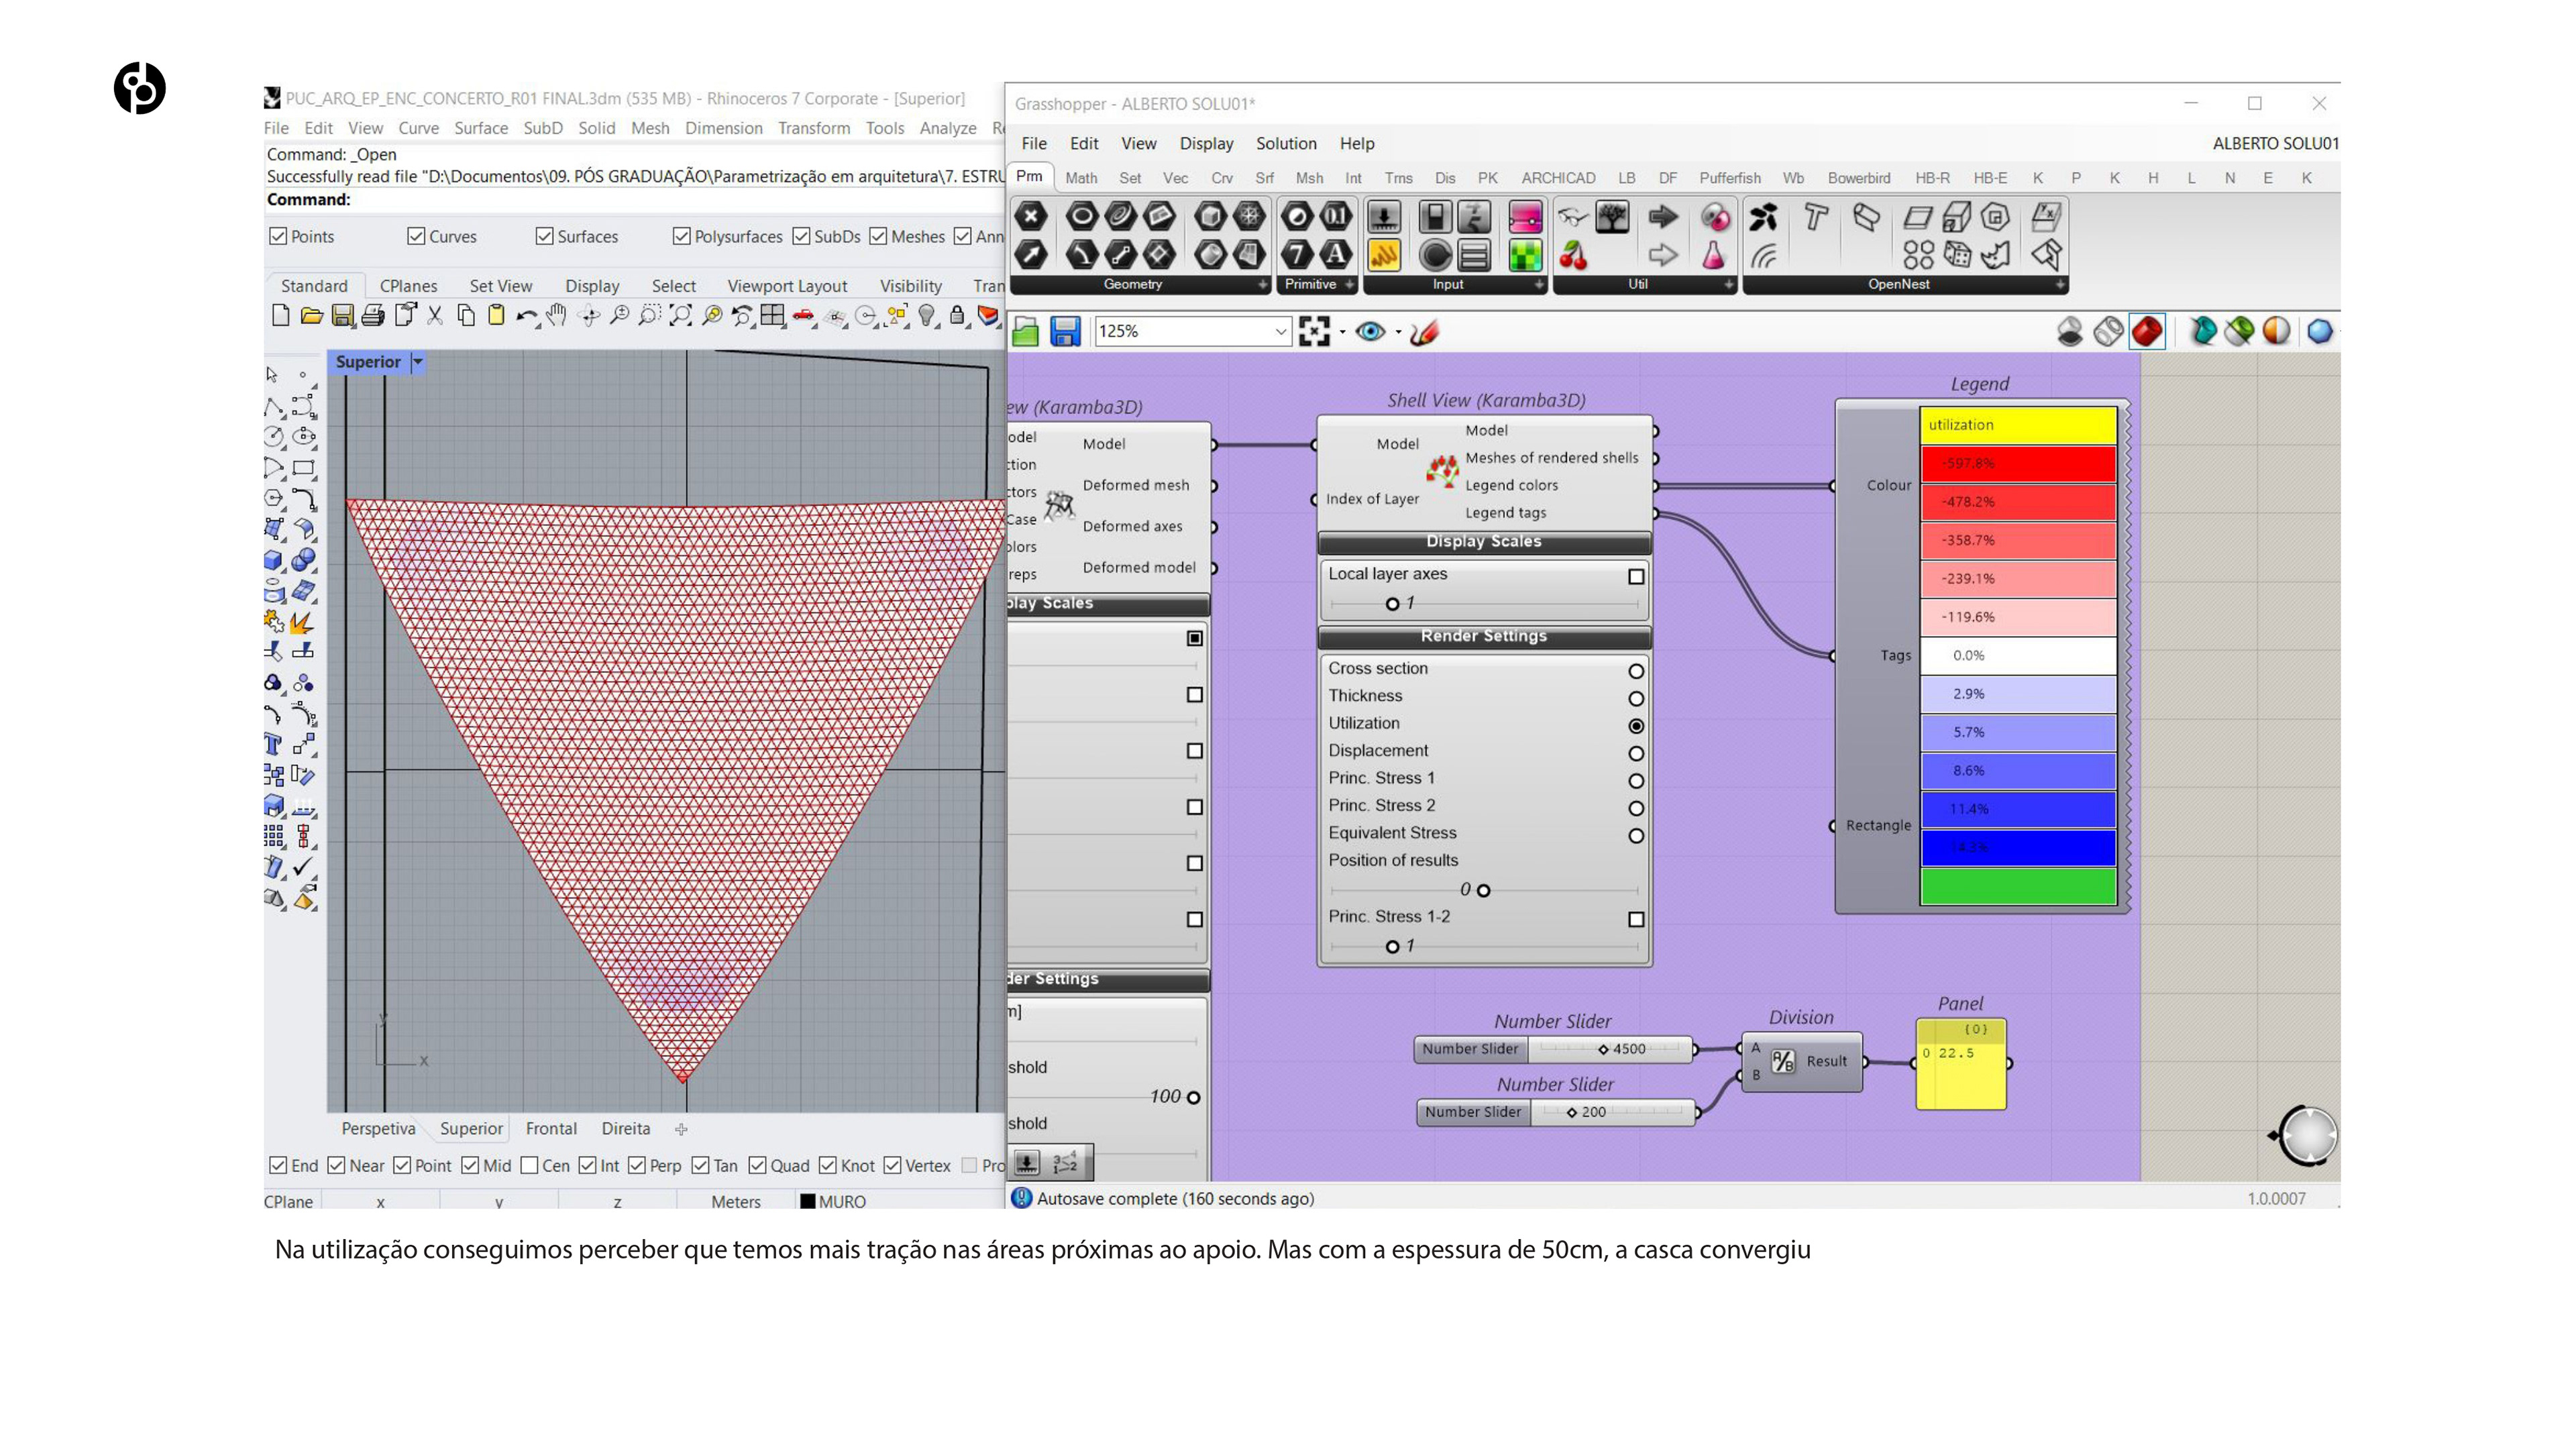Screen dimensions: 2576x1449
Task: Select the Number Slider component in Input panel
Action: 1384,218
